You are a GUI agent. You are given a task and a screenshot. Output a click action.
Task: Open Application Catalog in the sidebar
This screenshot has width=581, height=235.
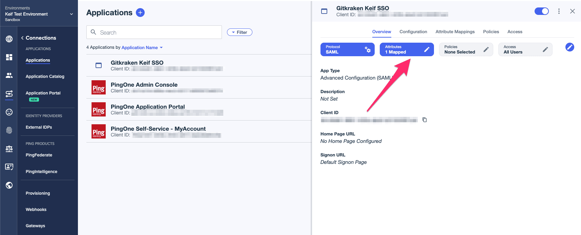tap(45, 77)
